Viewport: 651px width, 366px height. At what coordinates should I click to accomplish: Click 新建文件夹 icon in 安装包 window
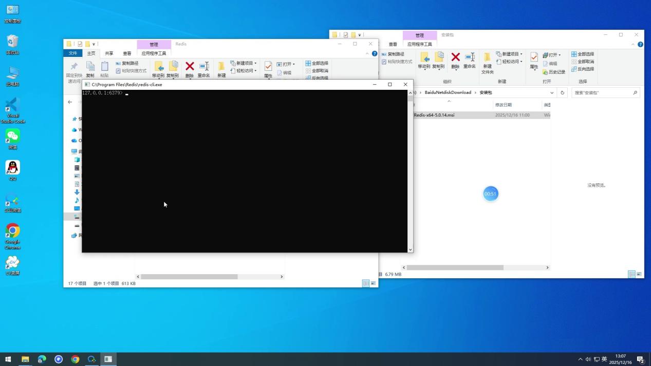(487, 63)
